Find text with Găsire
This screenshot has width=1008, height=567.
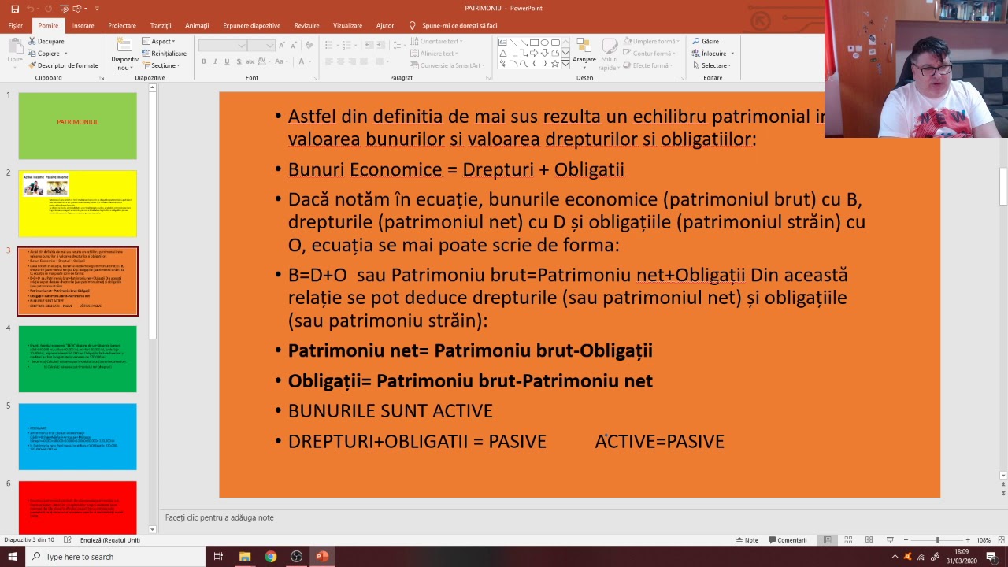pos(706,41)
